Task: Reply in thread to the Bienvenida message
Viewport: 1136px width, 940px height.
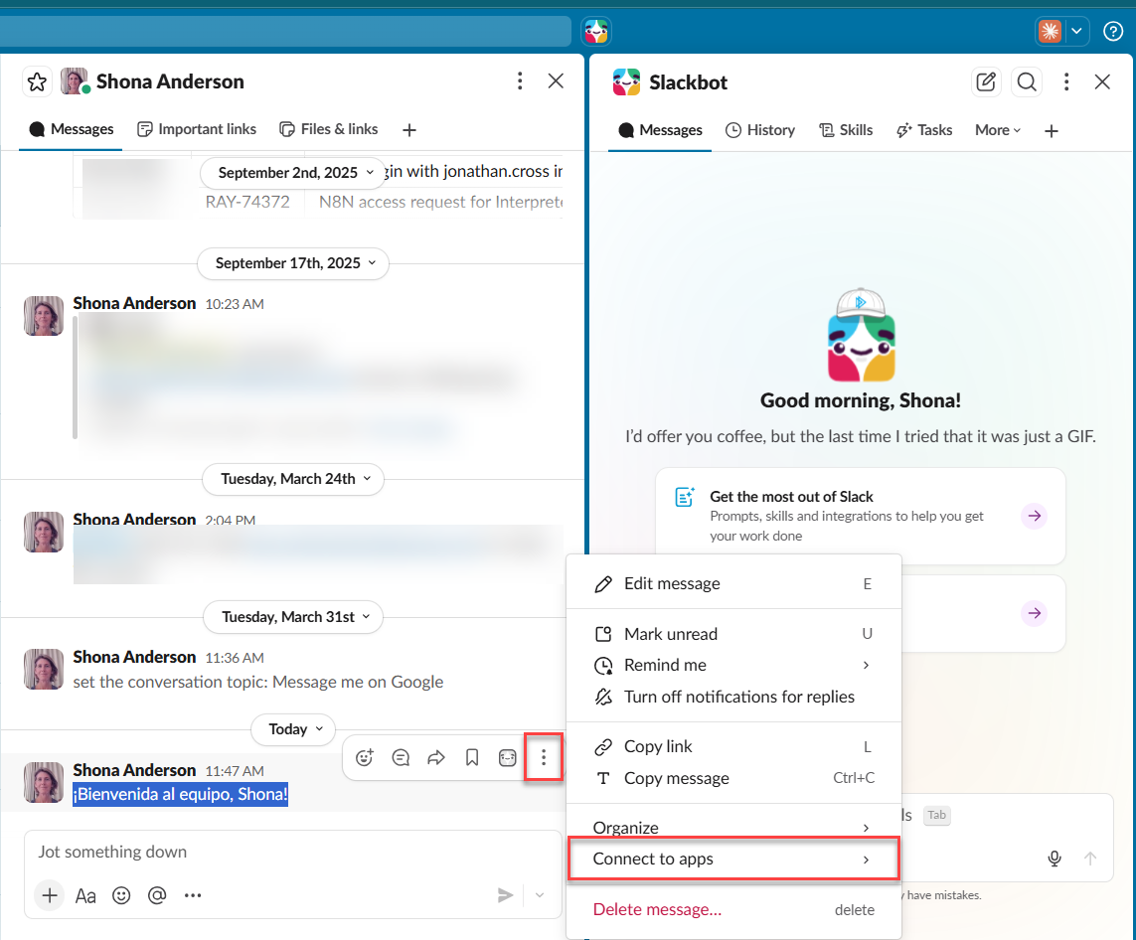Action: 401,757
